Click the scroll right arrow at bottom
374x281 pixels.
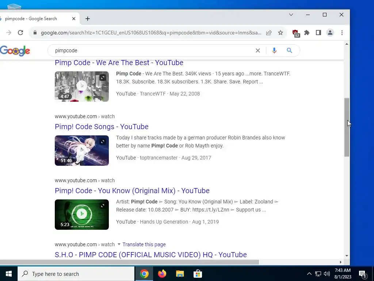341,262
